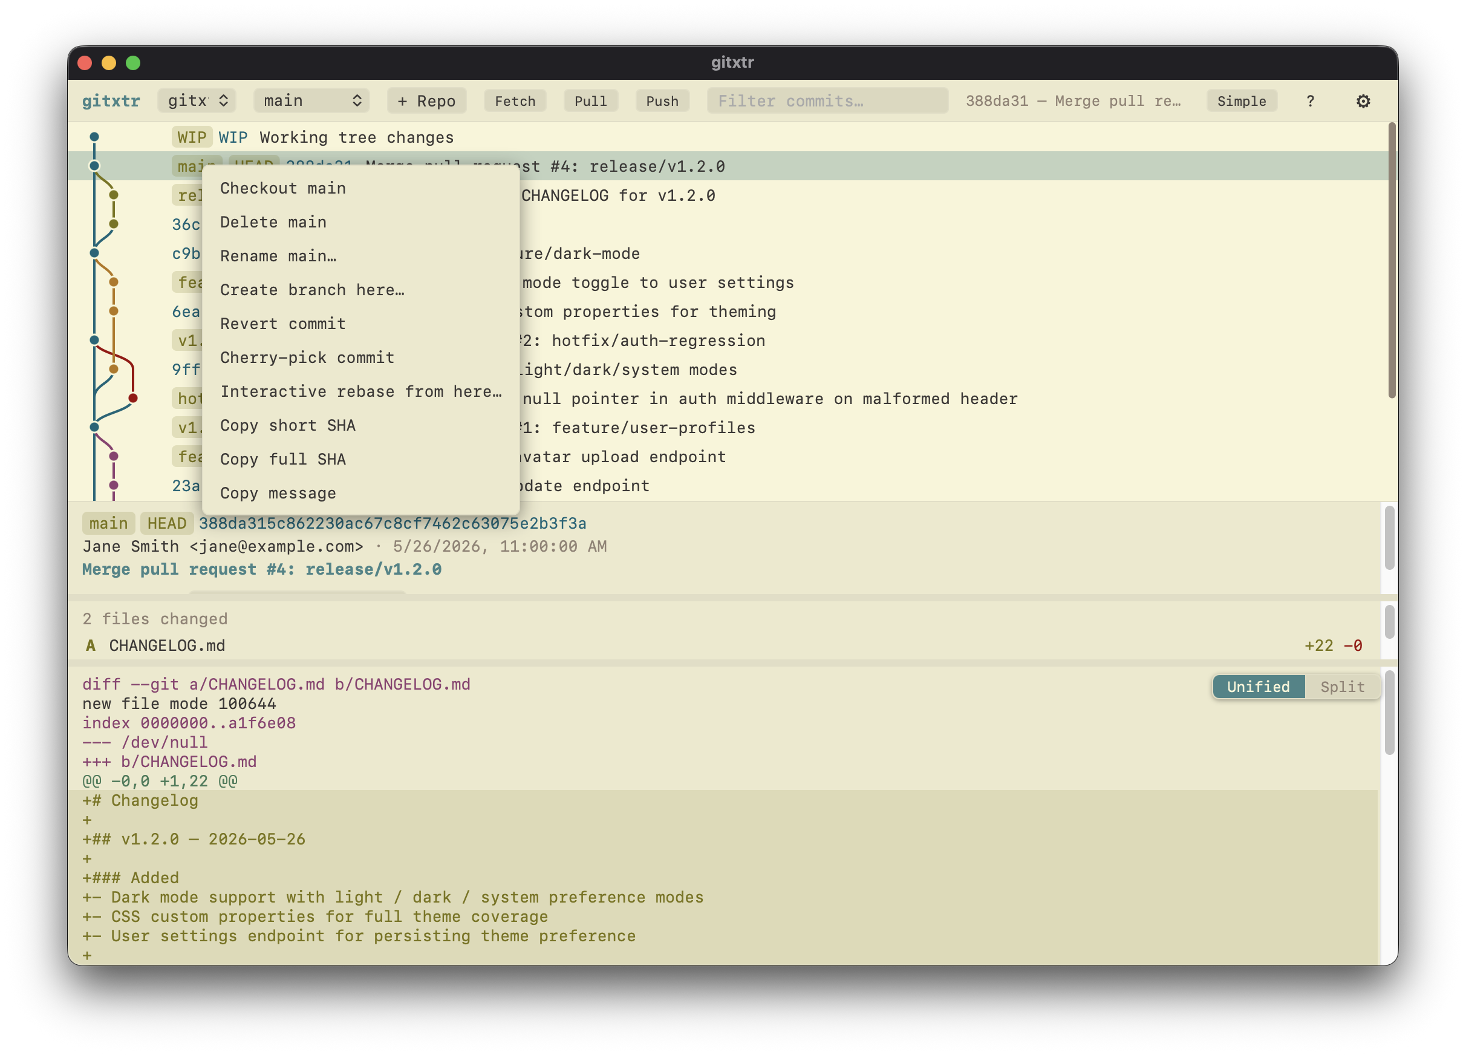Click the main branch tag in details pane

109,523
